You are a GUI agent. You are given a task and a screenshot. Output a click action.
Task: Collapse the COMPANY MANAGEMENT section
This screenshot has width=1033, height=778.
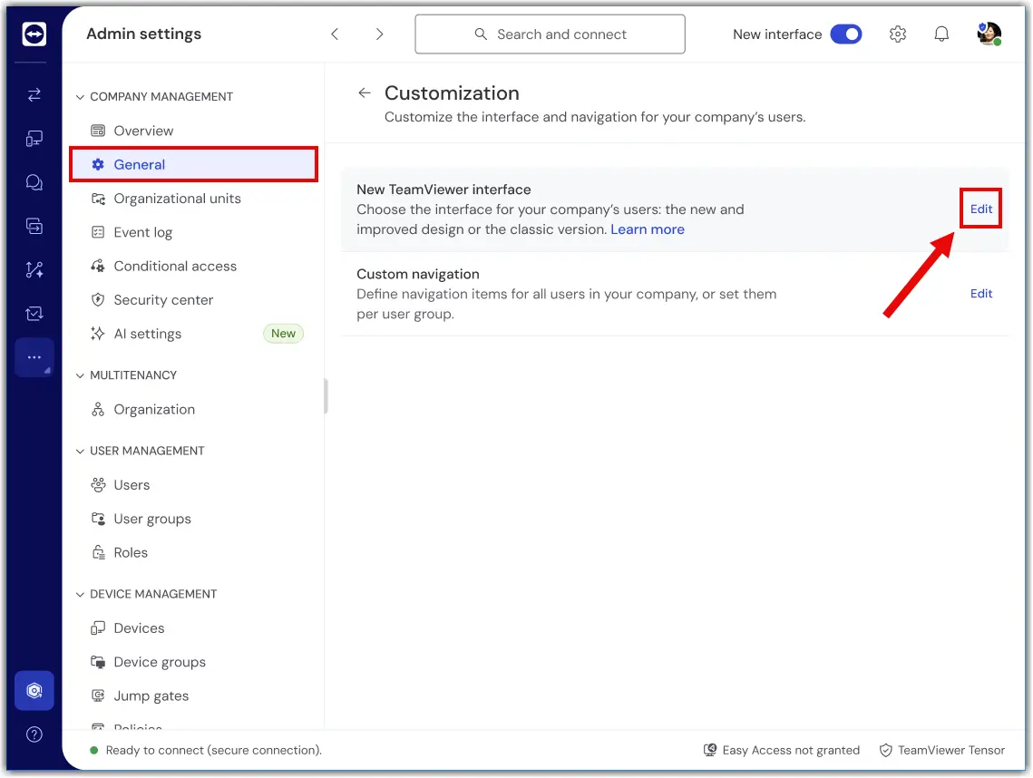[x=80, y=97]
